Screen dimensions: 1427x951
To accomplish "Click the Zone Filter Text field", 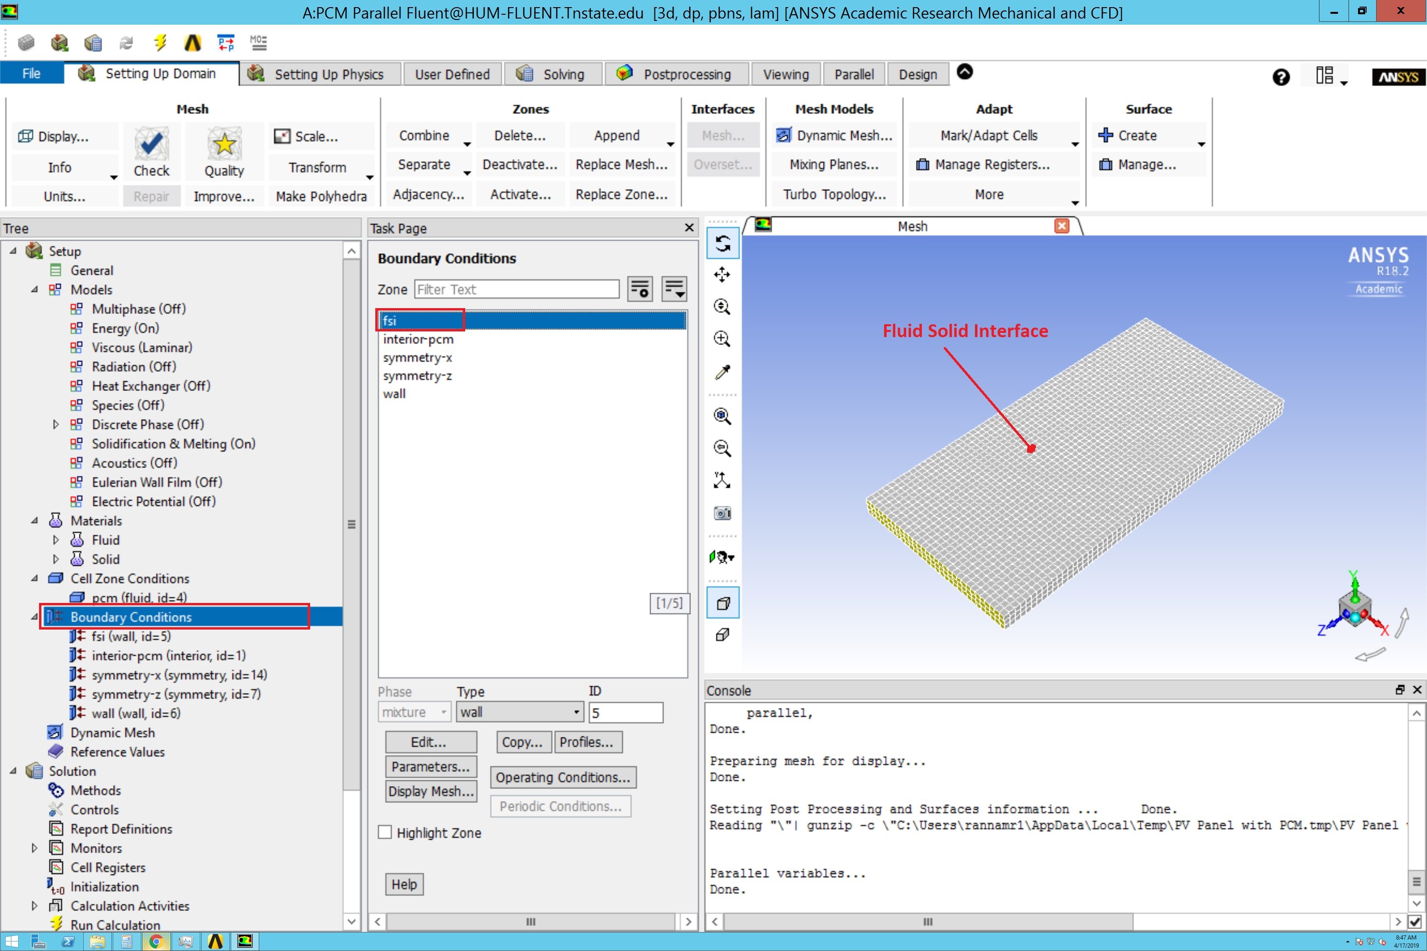I will [x=516, y=289].
